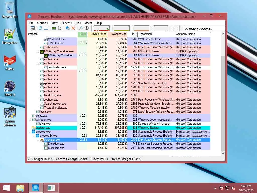Click the r3dfox desktop shortcut
The width and height of the screenshot is (257, 193).
tap(10, 63)
